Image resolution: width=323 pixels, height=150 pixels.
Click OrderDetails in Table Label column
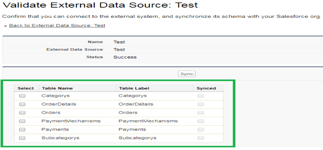click(136, 104)
